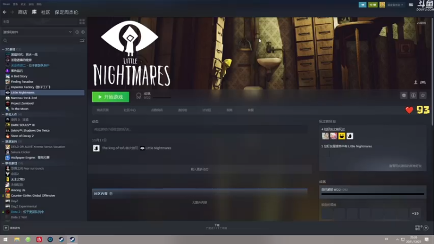The image size is (434, 244).
Task: Open the achievements trophy icon near play button
Action: coord(139,96)
